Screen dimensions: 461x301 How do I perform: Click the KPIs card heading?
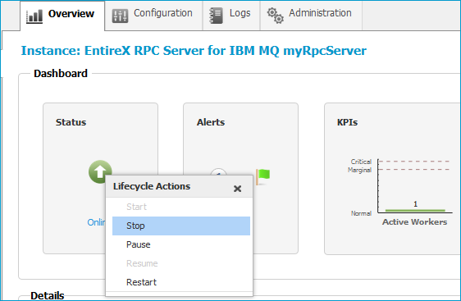pyautogui.click(x=347, y=122)
